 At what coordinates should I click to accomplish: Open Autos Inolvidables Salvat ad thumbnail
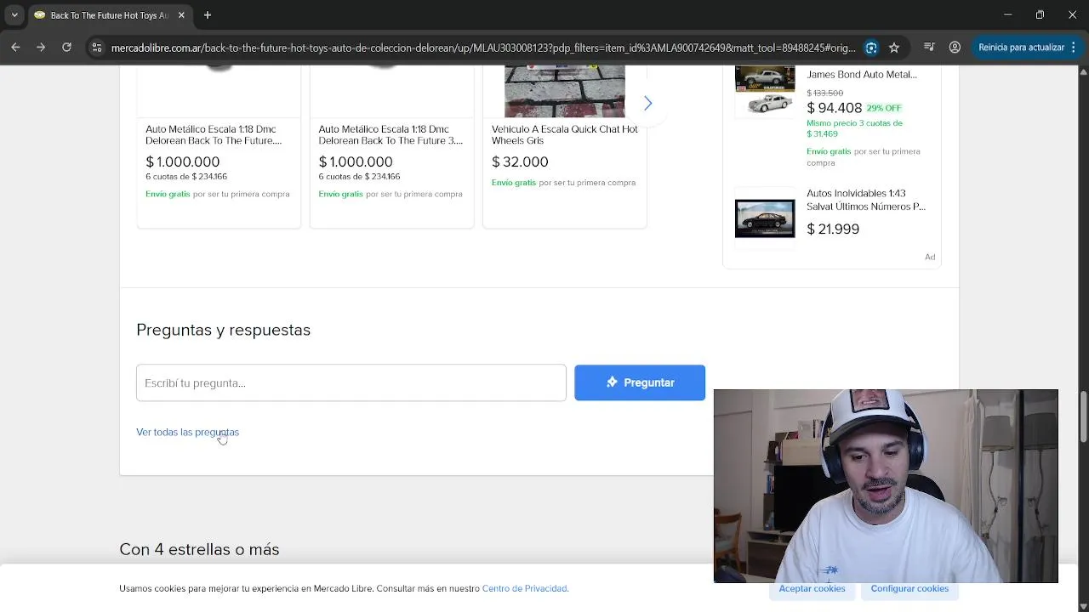765,218
